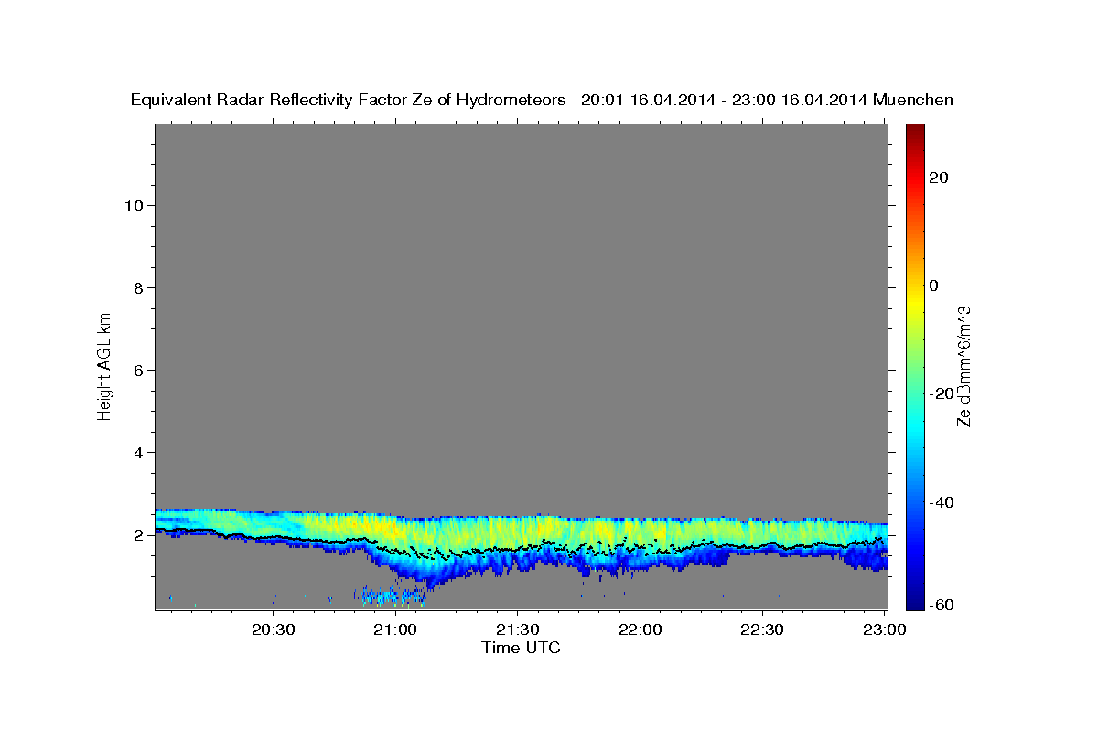Click the height tick label 10
The width and height of the screenshot is (1098, 732).
(135, 205)
